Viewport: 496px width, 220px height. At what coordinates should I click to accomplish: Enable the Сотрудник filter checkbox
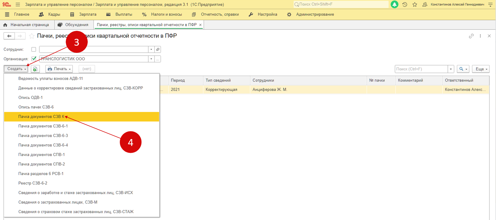[x=34, y=50]
